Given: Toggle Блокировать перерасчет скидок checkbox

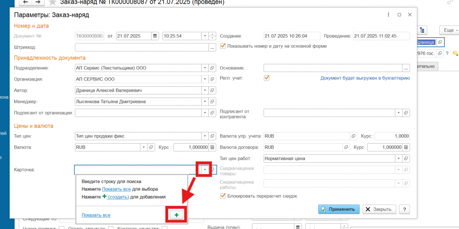Looking at the screenshot, I should (223, 196).
